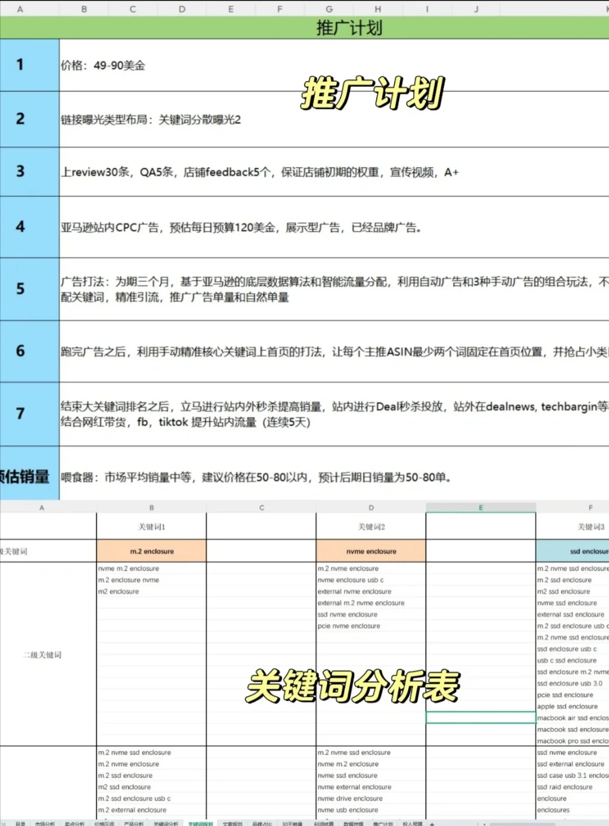Open the 卖点分析 sheet tab
The height and width of the screenshot is (826, 609).
coord(74,824)
